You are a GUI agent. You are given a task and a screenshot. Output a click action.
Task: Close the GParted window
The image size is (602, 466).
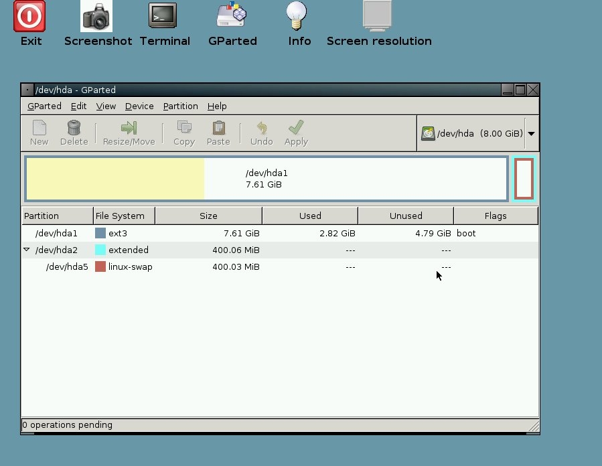click(533, 90)
